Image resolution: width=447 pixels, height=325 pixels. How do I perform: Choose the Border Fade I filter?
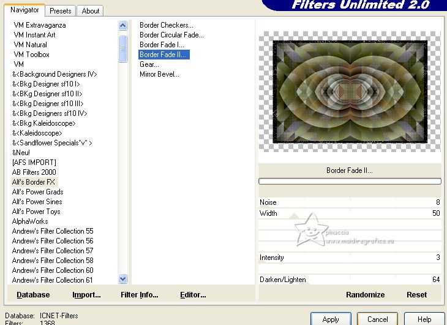[162, 45]
